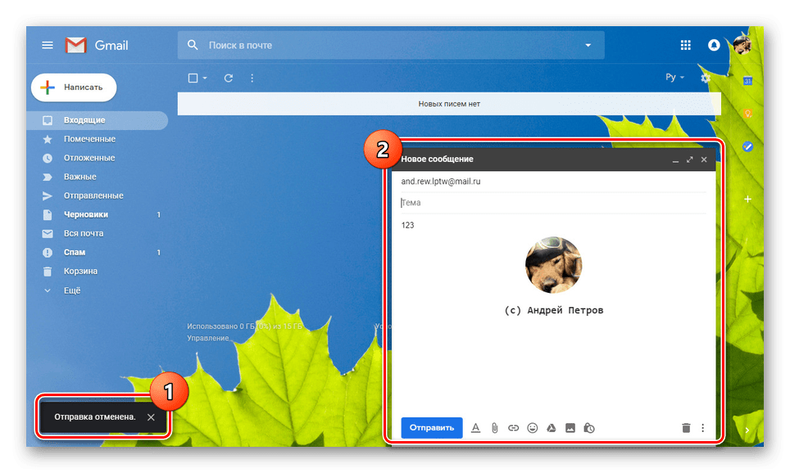Open search options dropdown arrow
The image size is (790, 473).
588,45
